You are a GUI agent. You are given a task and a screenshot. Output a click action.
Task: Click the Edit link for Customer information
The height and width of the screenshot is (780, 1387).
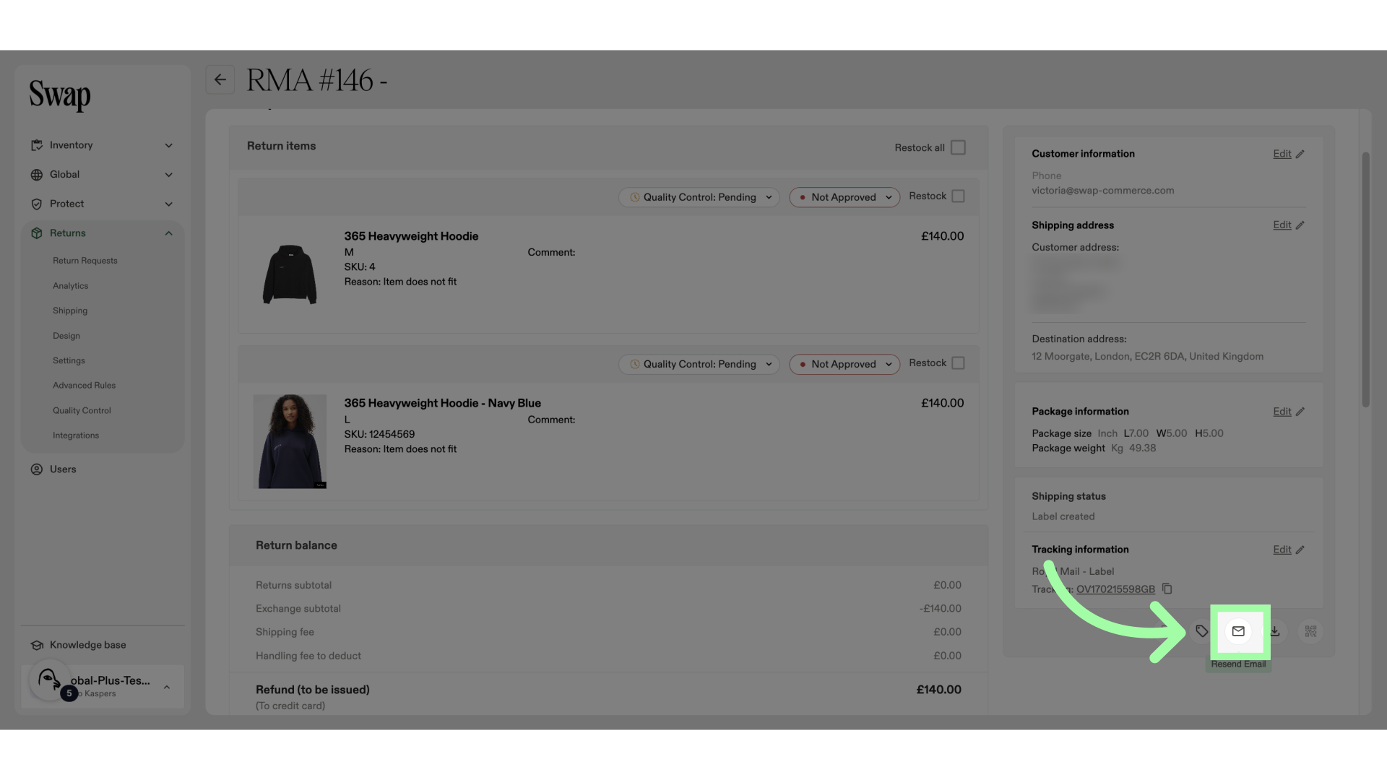(x=1282, y=154)
